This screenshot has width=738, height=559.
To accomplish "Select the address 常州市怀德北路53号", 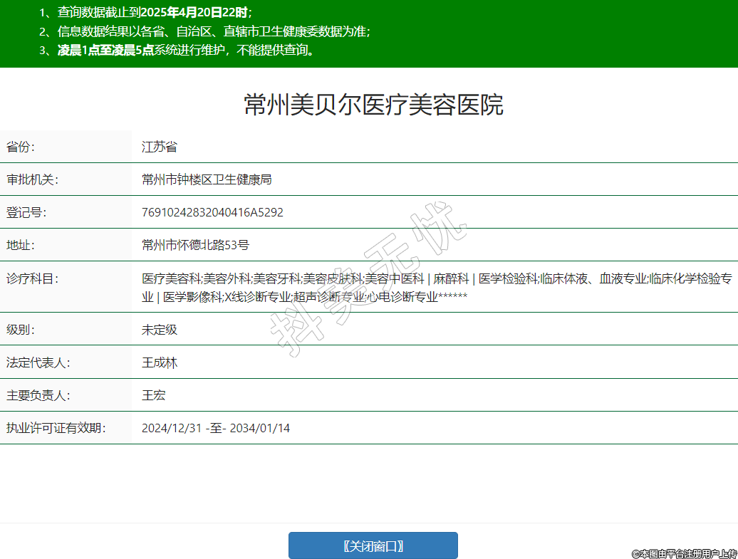I will (195, 246).
